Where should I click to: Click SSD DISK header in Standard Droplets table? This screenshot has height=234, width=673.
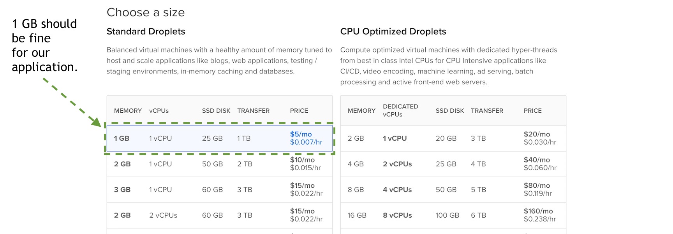216,111
